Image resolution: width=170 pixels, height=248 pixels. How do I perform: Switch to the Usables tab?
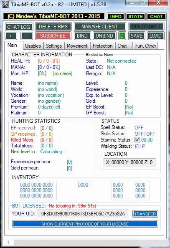click(x=33, y=46)
